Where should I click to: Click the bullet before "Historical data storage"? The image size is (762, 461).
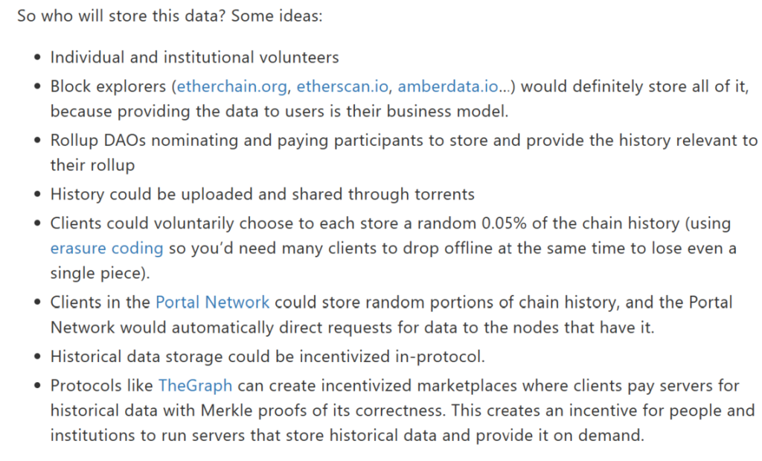(38, 357)
